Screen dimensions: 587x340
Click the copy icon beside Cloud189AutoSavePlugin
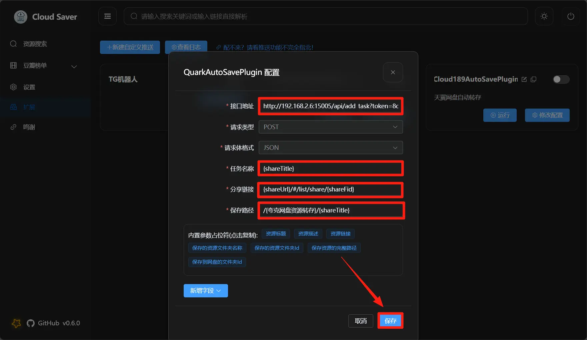533,79
